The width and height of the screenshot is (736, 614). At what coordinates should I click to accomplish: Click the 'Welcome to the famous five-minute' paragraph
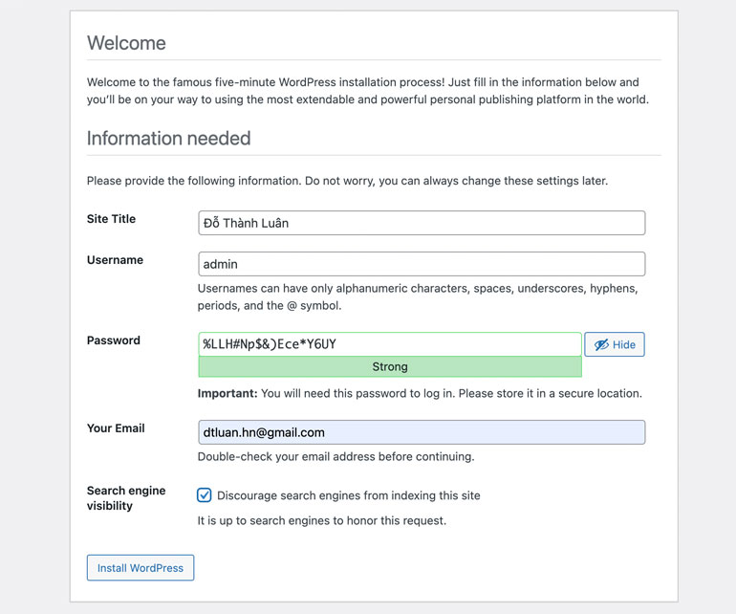[368, 91]
